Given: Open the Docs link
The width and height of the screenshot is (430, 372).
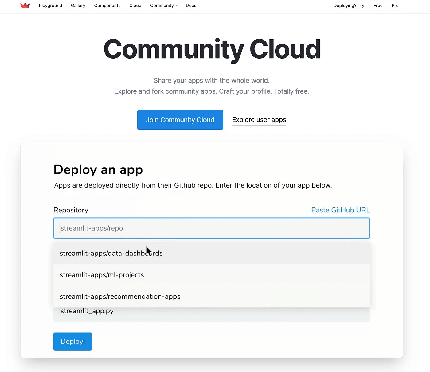Looking at the screenshot, I should pyautogui.click(x=191, y=6).
